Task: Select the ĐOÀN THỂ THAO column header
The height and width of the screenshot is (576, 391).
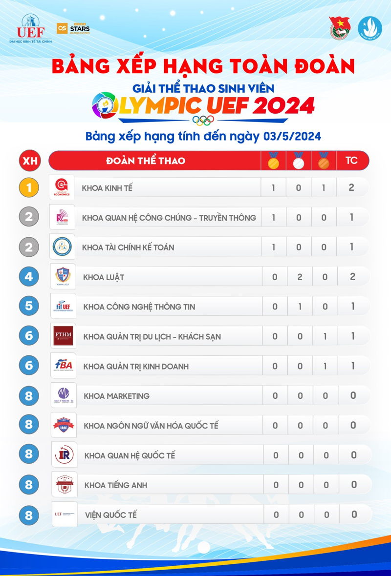Action: tap(146, 161)
